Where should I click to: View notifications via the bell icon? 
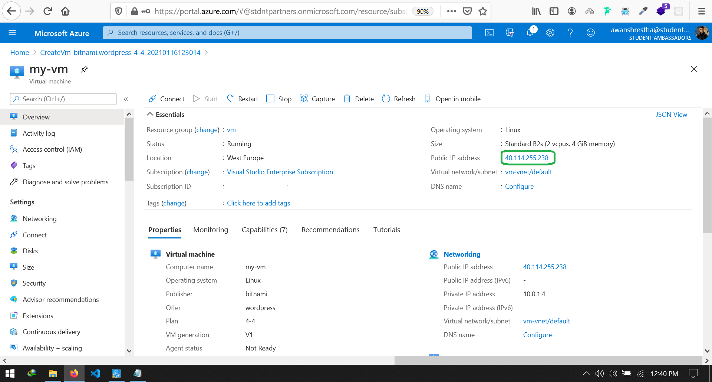tap(530, 33)
